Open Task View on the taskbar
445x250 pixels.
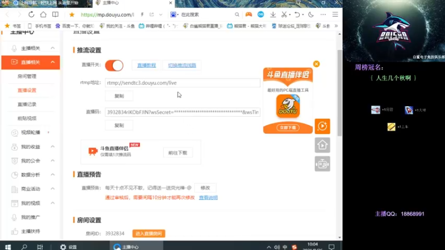(x=40, y=247)
